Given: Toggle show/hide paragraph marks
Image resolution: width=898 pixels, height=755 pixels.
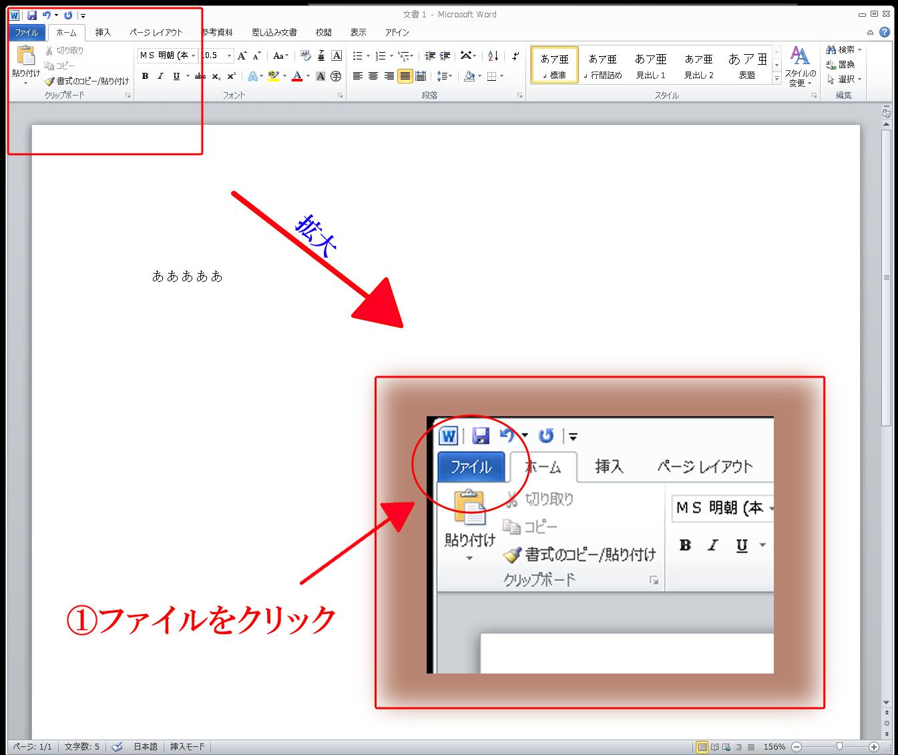Looking at the screenshot, I should 515,55.
